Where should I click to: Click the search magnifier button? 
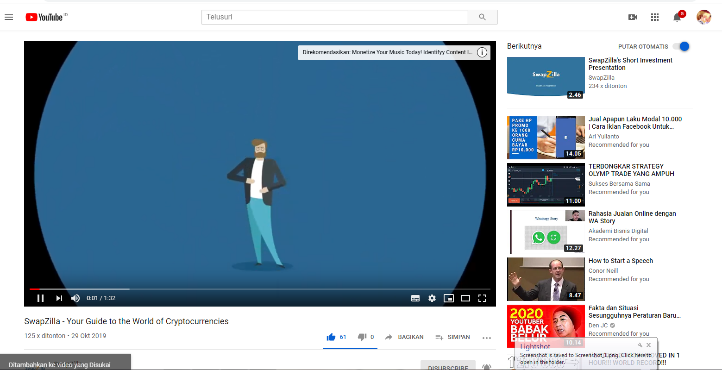(483, 17)
